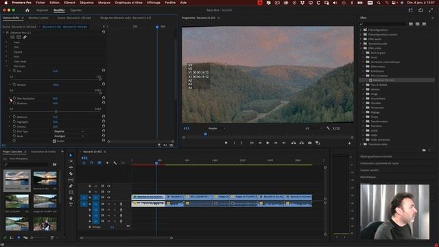Step forward one frame in the Program monitor

coord(276,143)
